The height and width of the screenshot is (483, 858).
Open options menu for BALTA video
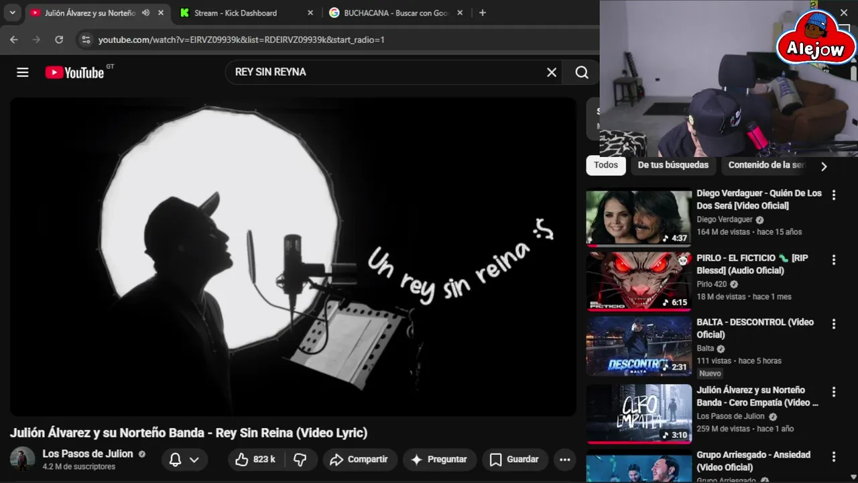point(834,324)
